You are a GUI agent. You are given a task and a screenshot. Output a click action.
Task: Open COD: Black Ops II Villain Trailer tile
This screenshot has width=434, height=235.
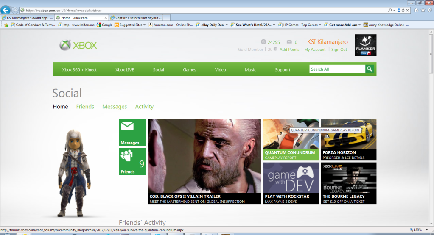point(204,162)
